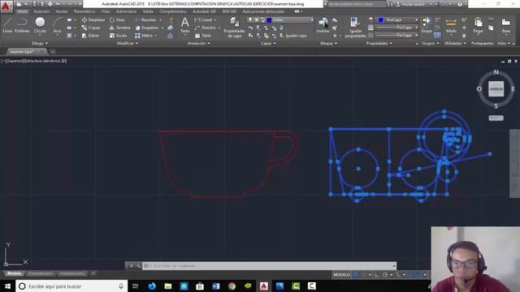Viewport: 520px width, 292px height.
Task: Toggle the MODELO status bar button
Action: [341, 275]
